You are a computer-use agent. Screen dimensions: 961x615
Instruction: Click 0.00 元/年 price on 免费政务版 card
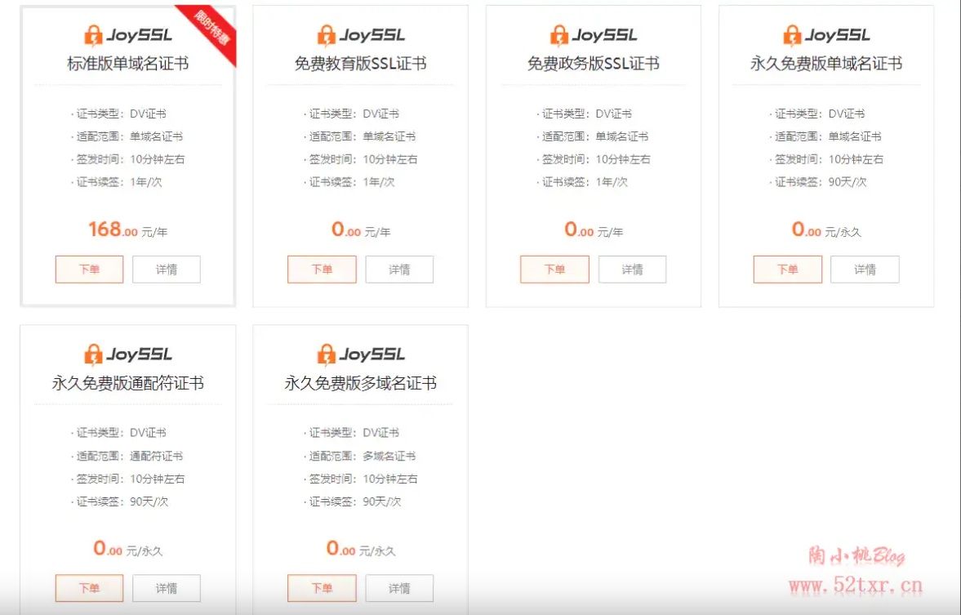point(594,230)
